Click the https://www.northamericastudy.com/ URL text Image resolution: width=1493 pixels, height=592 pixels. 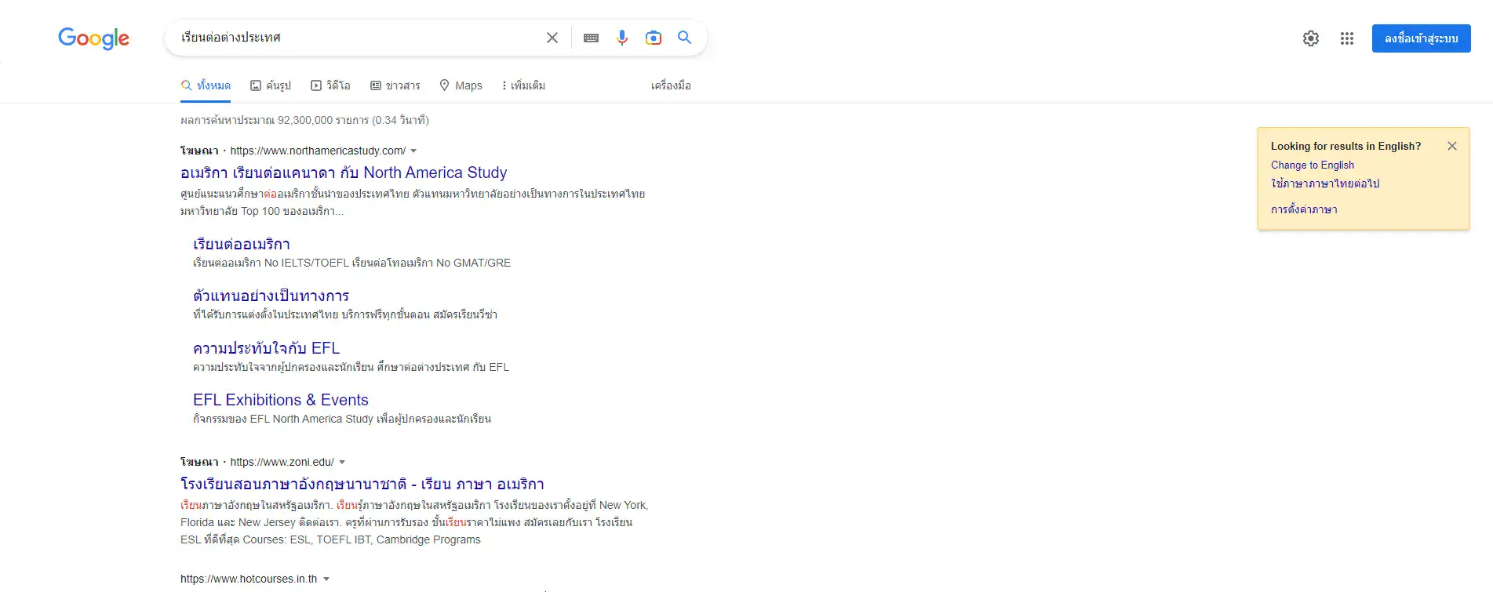coord(318,151)
